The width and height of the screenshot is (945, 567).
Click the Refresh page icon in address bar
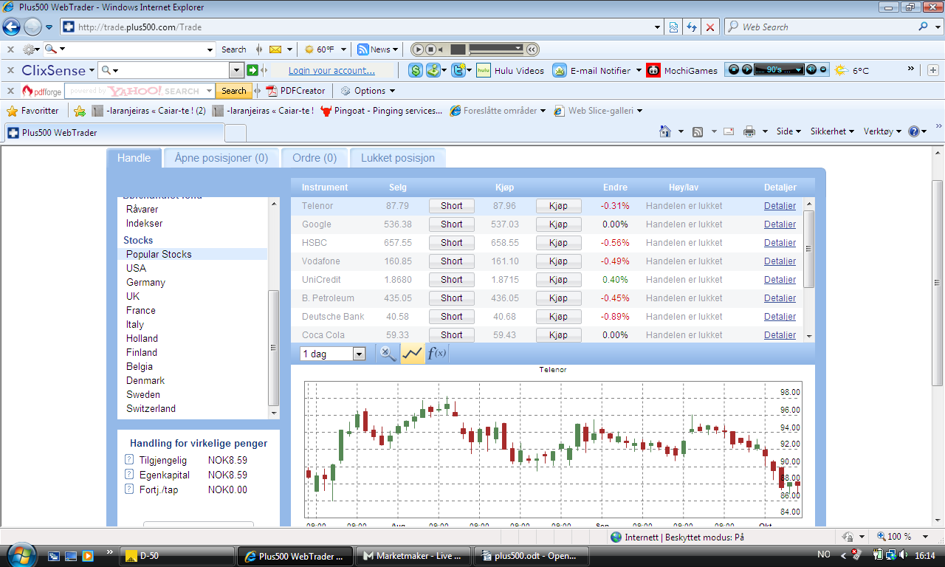tap(692, 27)
